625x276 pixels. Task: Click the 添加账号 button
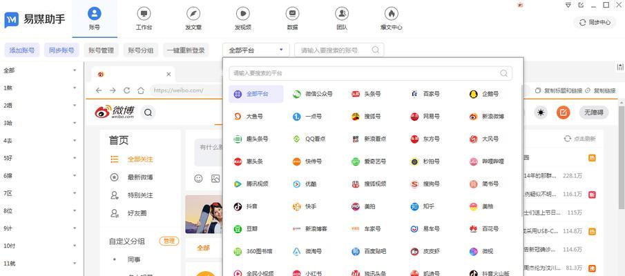[22, 50]
